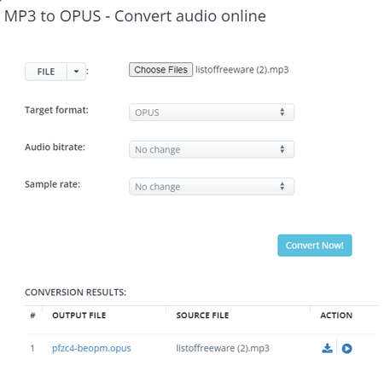
Task: Click the ACTION column header
Action: tap(336, 316)
